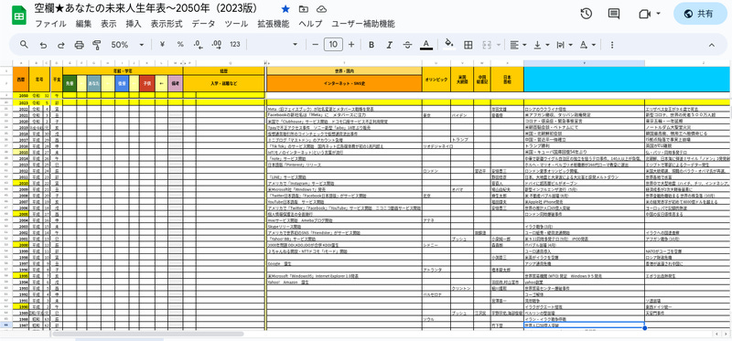This screenshot has width=732, height=341.
Task: Open the ヘルプ menu
Action: 310,24
